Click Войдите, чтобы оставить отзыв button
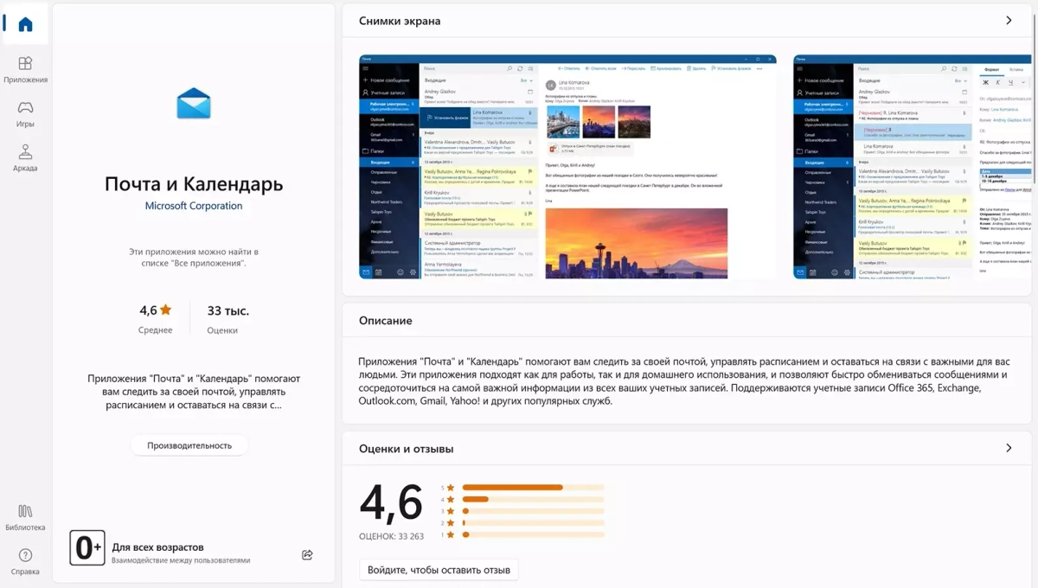The width and height of the screenshot is (1038, 588). point(439,570)
